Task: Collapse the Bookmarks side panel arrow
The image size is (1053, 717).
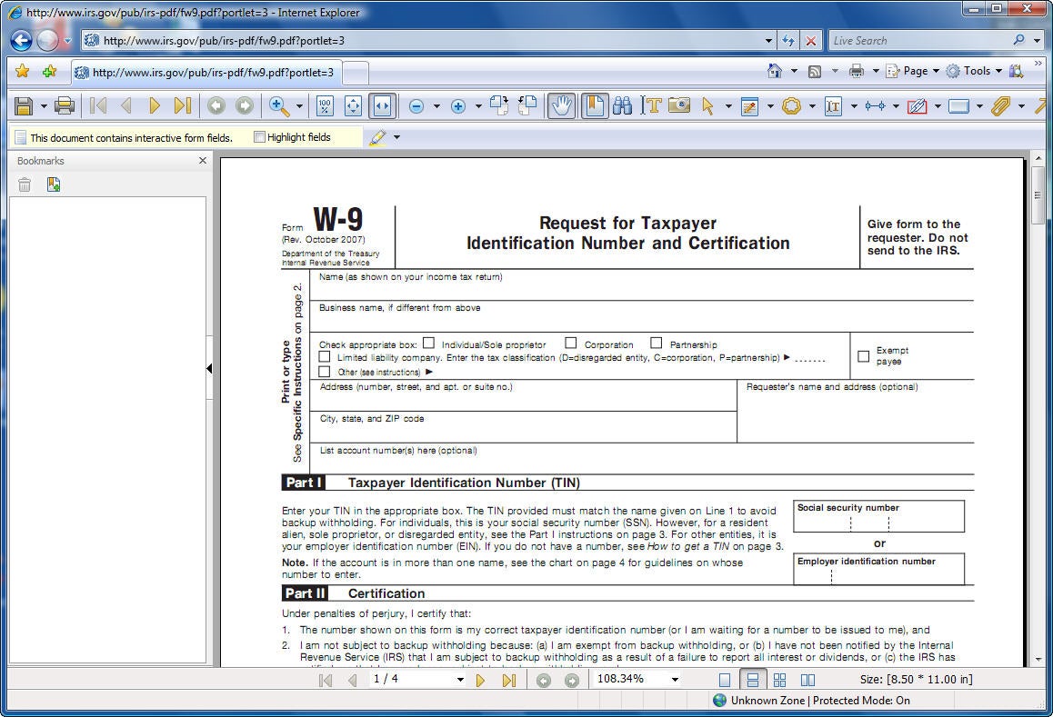Action: [x=209, y=369]
